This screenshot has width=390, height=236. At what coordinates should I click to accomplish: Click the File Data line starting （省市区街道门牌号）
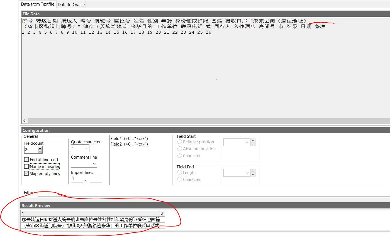pos(173,27)
